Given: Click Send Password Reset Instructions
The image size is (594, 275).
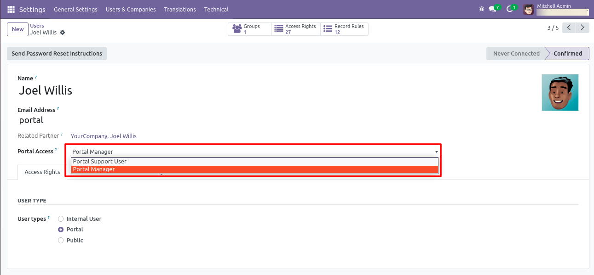Looking at the screenshot, I should point(57,53).
